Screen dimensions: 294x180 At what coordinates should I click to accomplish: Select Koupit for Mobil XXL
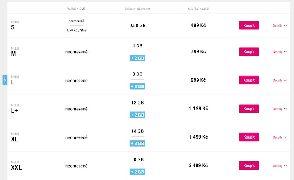click(x=249, y=165)
